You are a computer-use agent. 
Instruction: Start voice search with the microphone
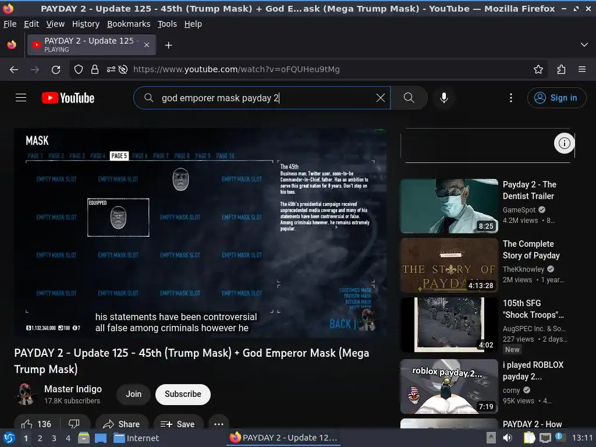pyautogui.click(x=444, y=98)
